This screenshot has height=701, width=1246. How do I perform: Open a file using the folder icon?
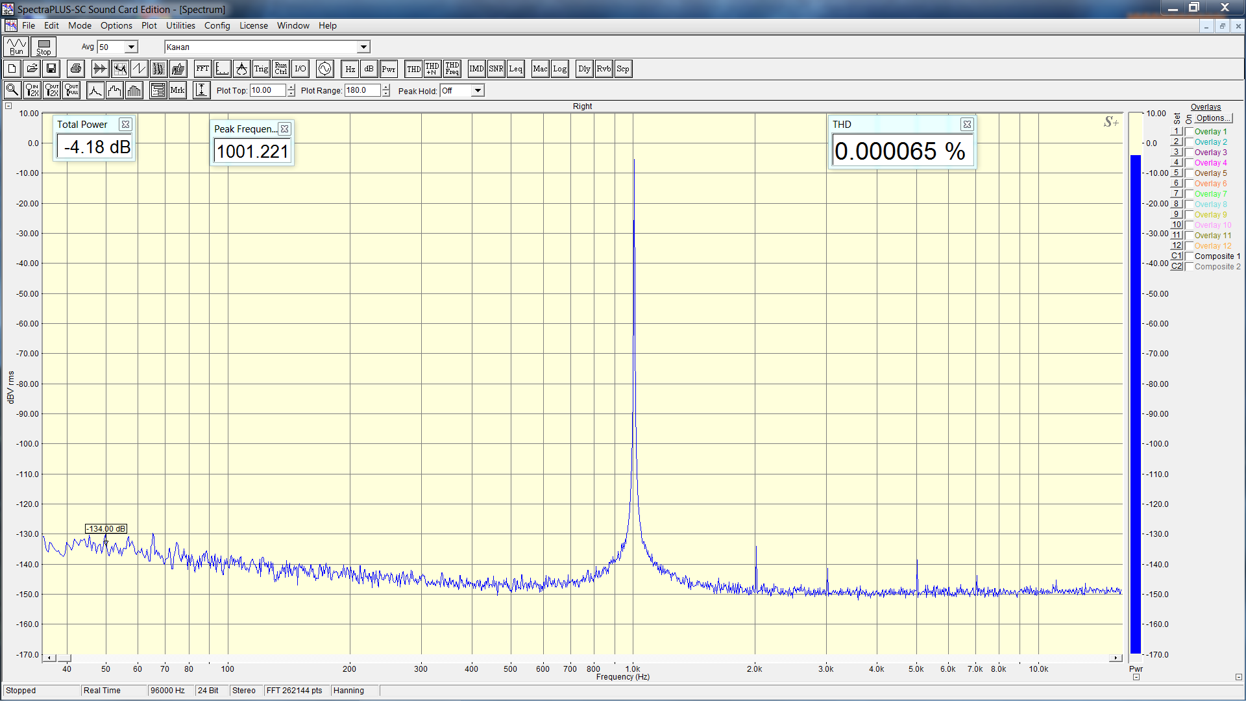pyautogui.click(x=32, y=69)
